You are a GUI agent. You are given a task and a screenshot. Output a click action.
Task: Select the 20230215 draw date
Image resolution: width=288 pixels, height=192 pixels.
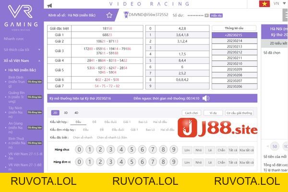click(234, 35)
